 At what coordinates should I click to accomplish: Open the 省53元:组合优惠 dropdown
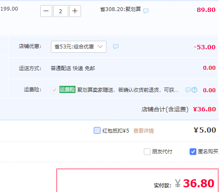(78, 47)
